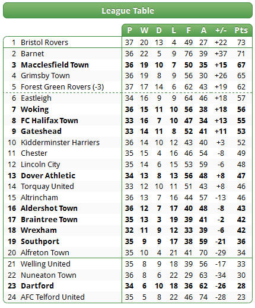
Task: Click the League Table header banner
Action: 128,11
